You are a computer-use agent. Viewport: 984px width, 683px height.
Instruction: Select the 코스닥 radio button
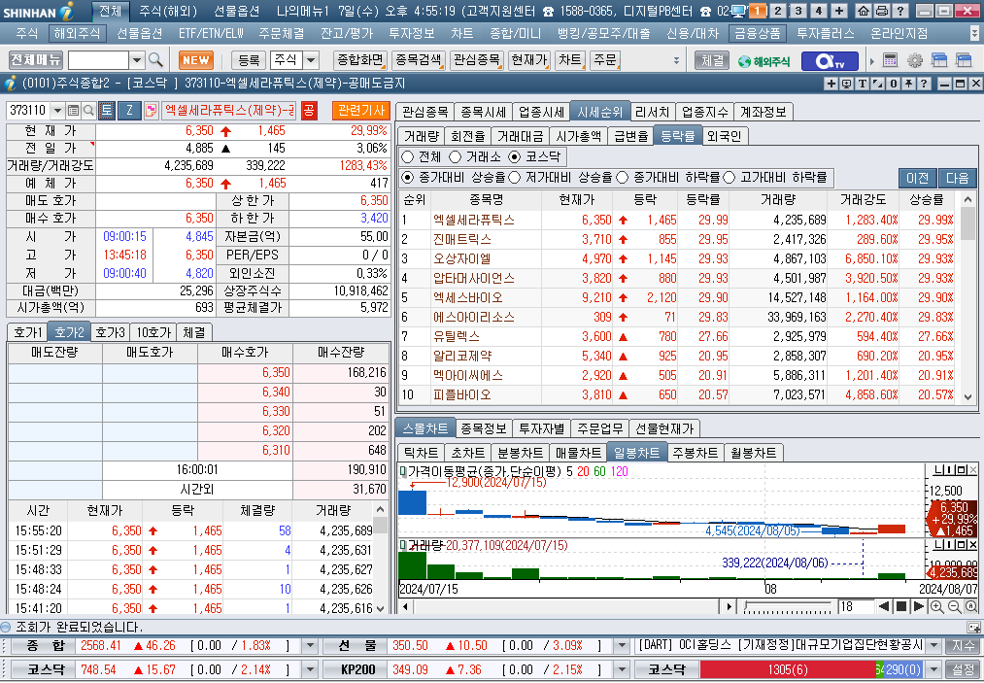click(x=515, y=156)
